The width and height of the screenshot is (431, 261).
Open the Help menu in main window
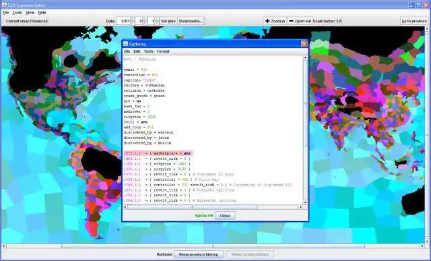click(42, 13)
